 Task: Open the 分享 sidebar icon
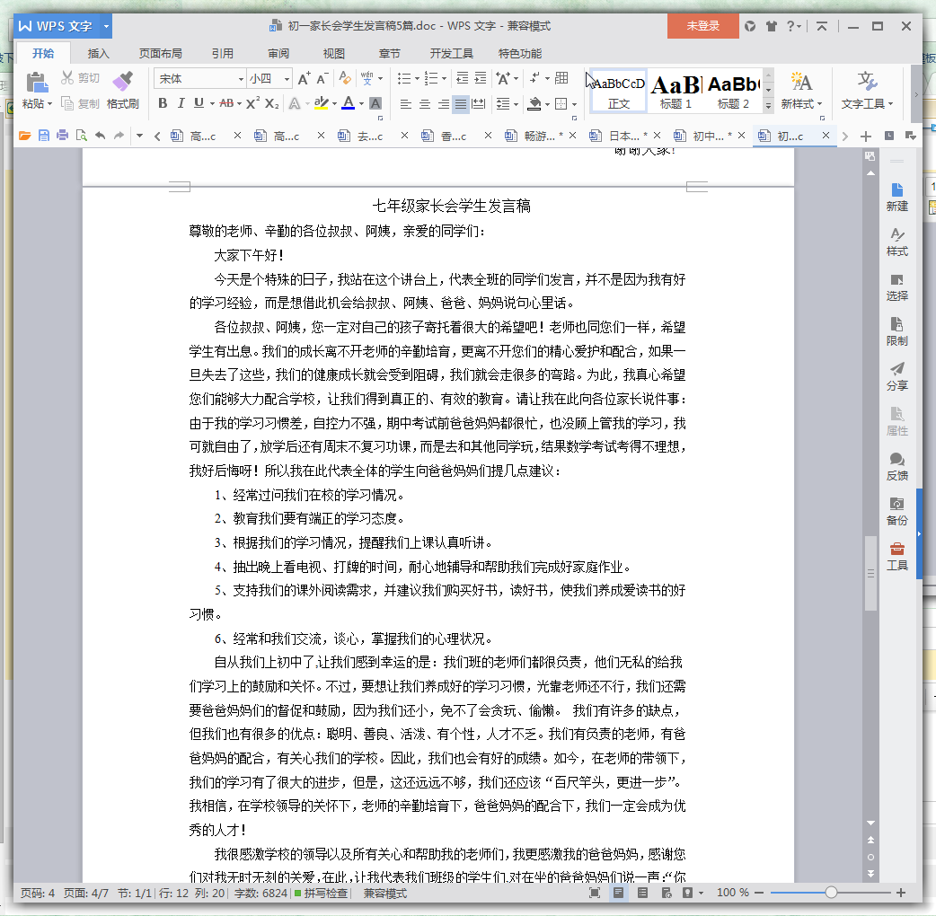tap(896, 376)
